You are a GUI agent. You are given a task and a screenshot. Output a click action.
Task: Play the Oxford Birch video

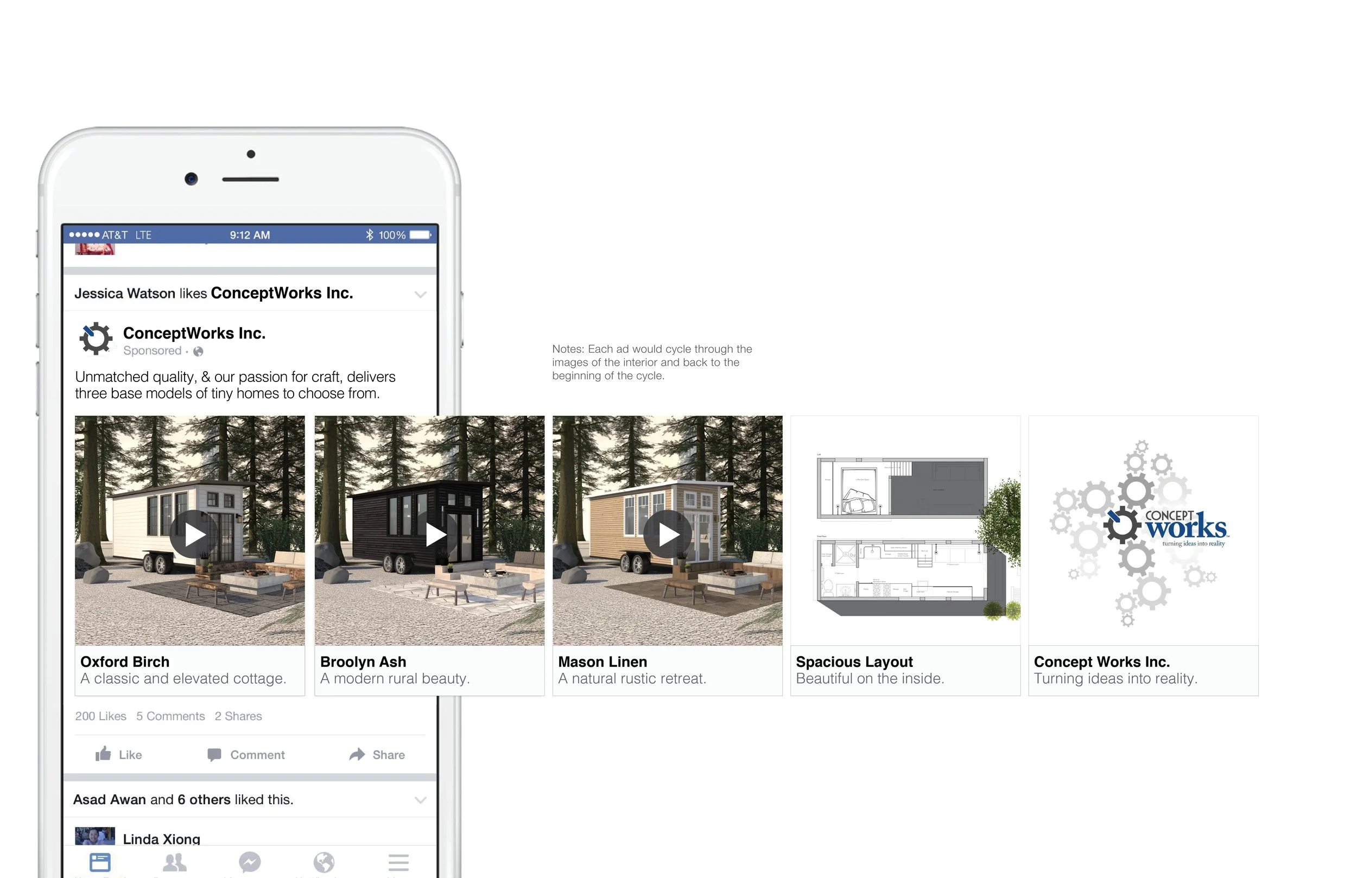[x=194, y=535]
